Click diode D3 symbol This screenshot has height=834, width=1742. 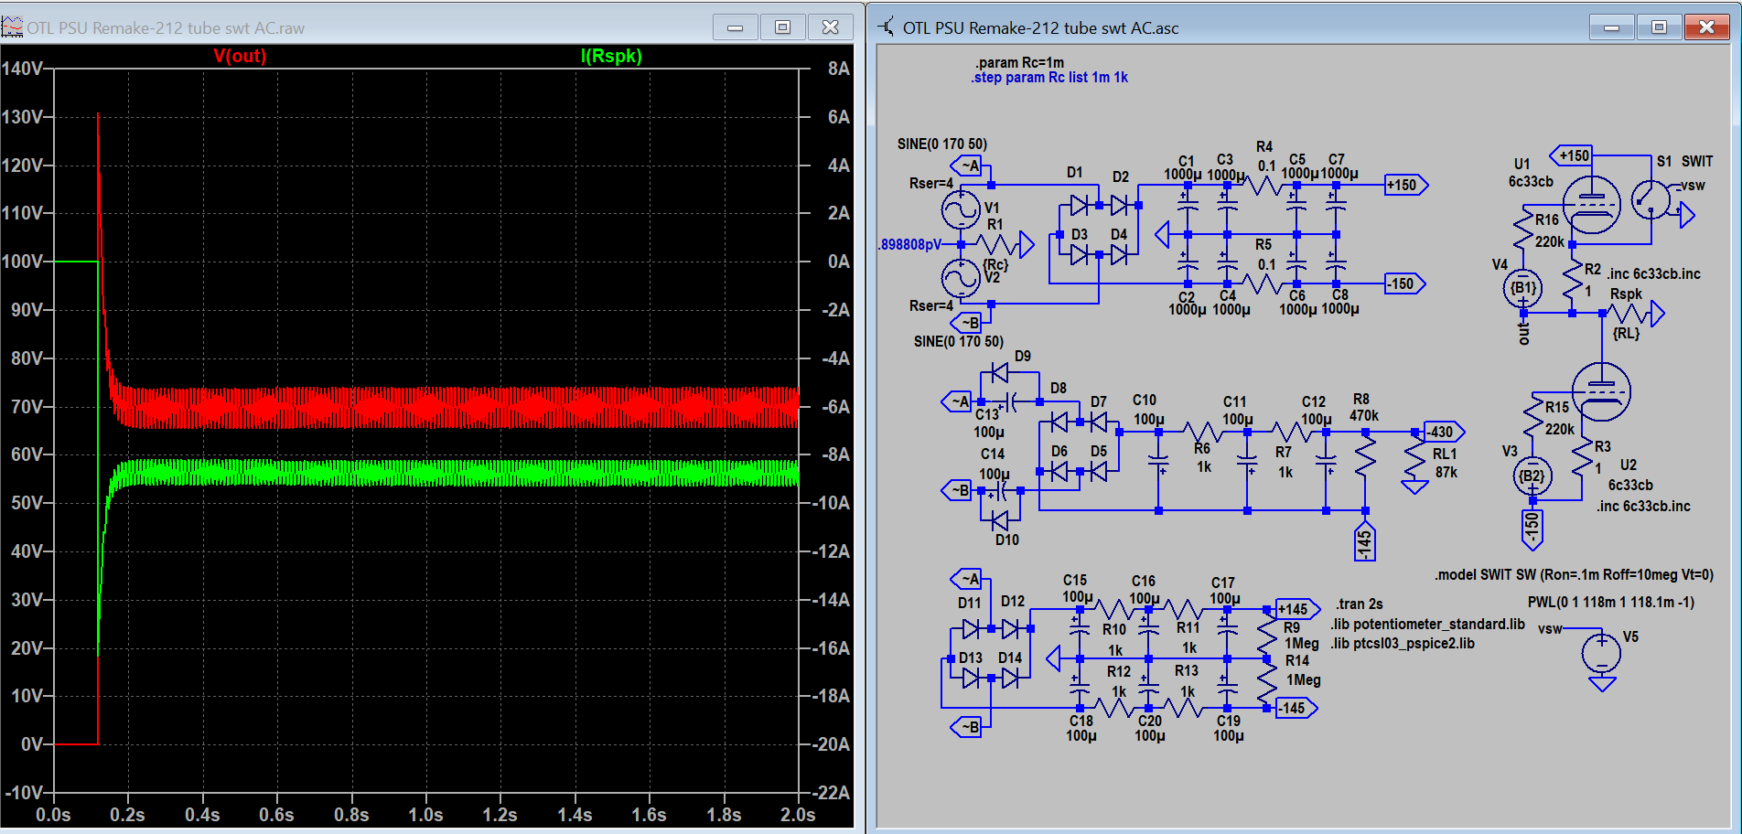(1080, 254)
